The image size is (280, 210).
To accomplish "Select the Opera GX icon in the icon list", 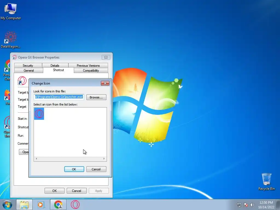I will pos(39,114).
